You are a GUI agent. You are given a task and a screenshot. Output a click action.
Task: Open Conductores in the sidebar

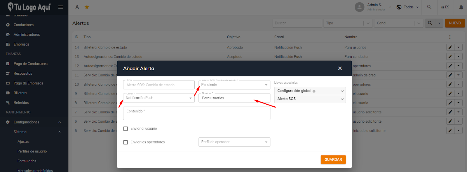coord(24,25)
